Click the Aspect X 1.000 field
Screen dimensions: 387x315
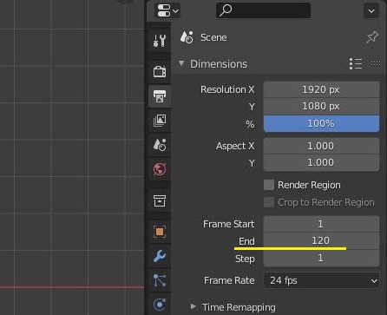tap(321, 146)
